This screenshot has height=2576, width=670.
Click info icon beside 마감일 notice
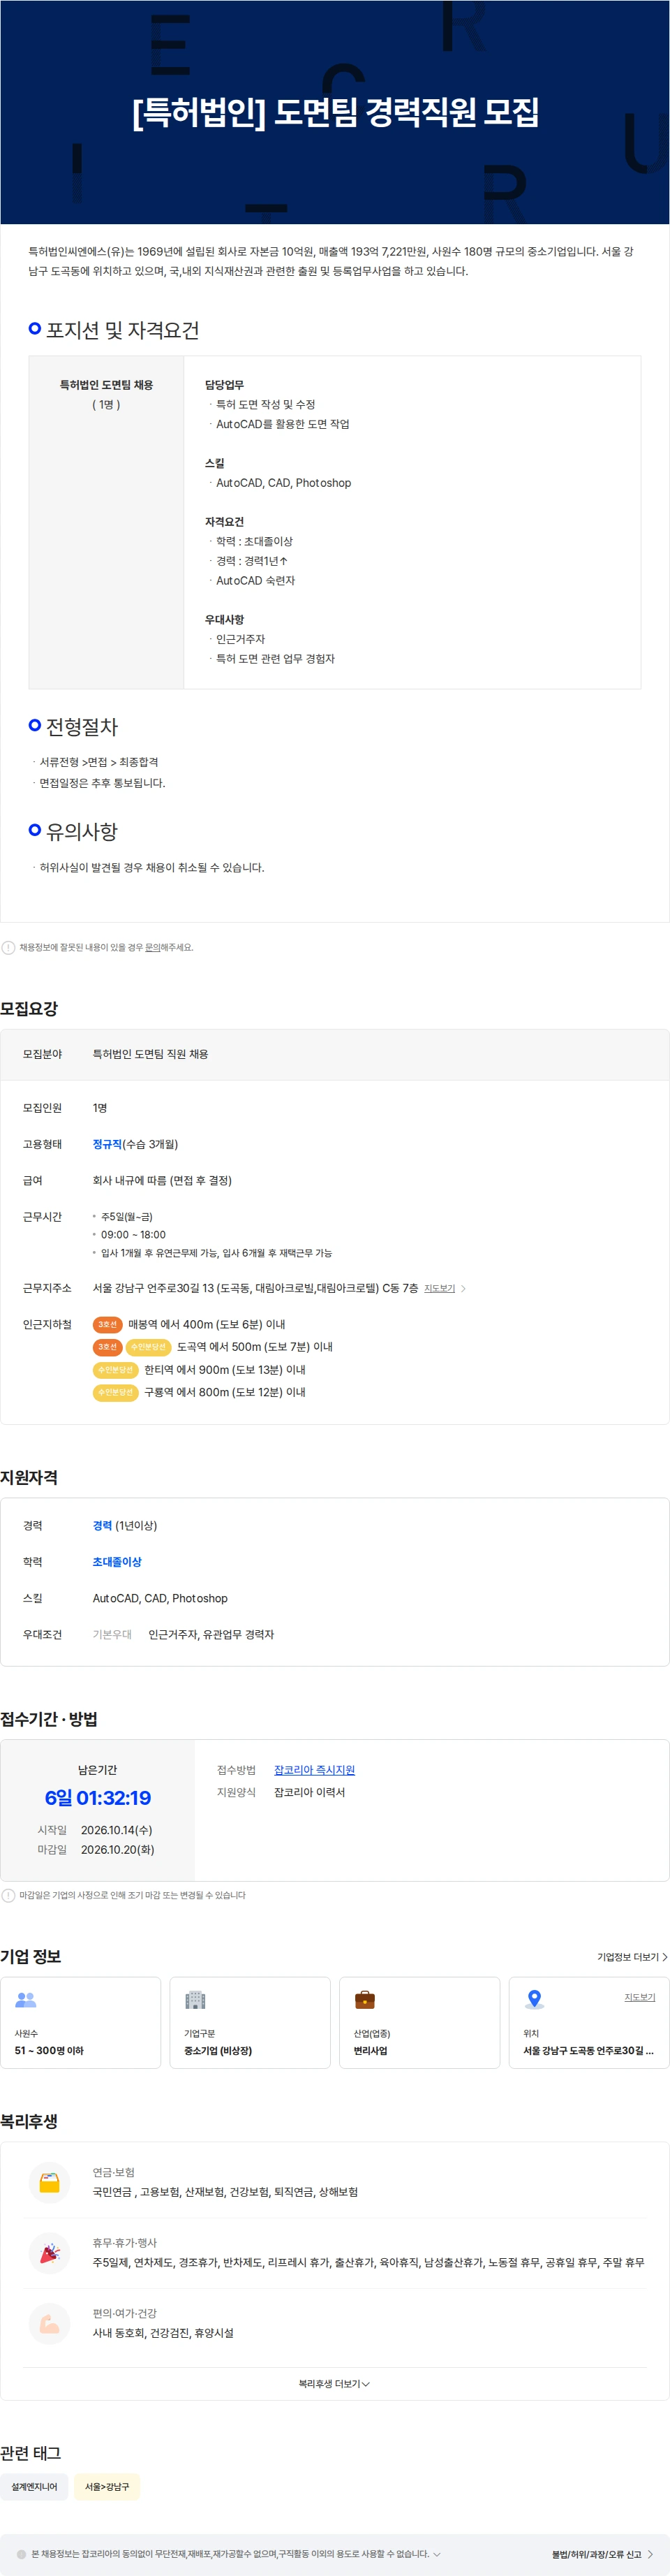[8, 1895]
